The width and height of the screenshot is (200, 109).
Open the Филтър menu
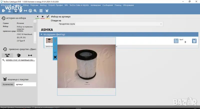(43, 5)
